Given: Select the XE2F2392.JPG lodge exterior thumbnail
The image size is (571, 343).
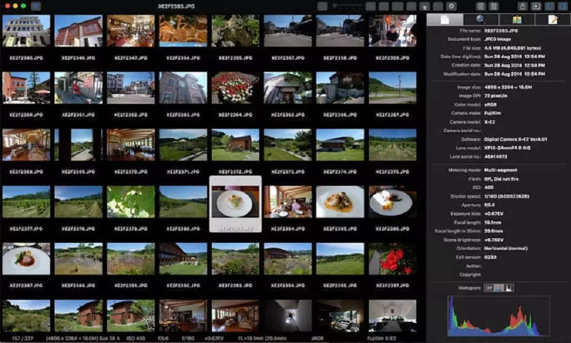Looking at the screenshot, I should tap(183, 259).
